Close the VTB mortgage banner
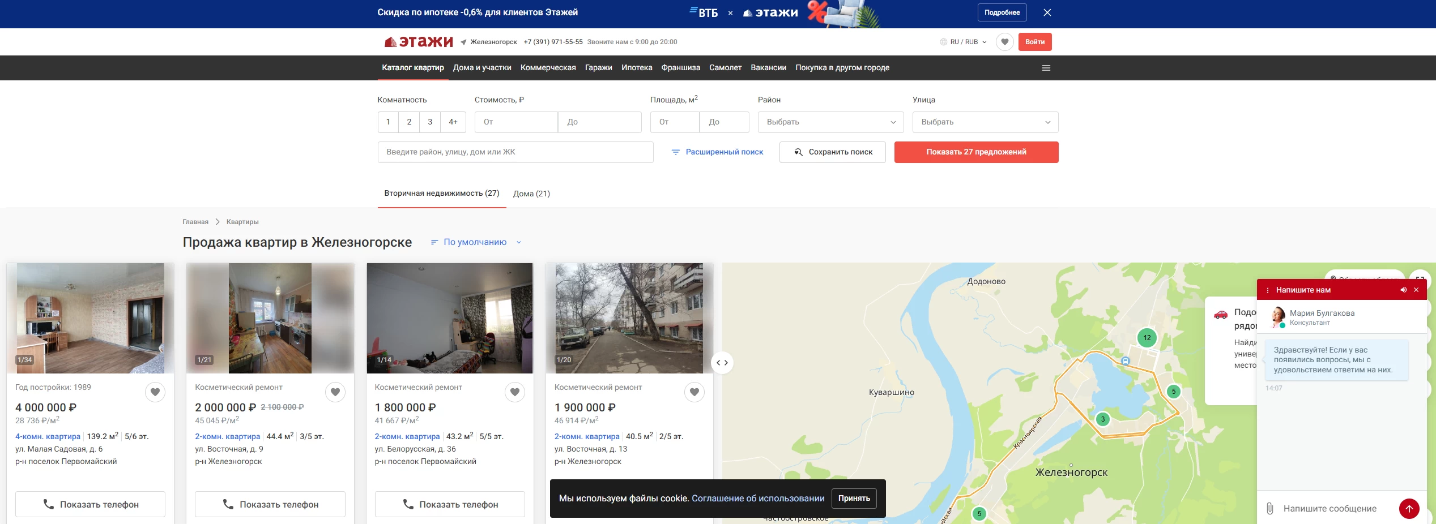1436x524 pixels. pyautogui.click(x=1047, y=12)
